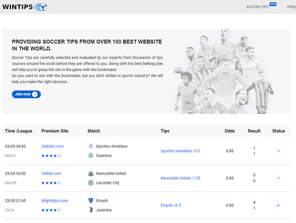Click the Empoli team name in Match column
The width and height of the screenshot is (296, 223).
click(x=102, y=200)
